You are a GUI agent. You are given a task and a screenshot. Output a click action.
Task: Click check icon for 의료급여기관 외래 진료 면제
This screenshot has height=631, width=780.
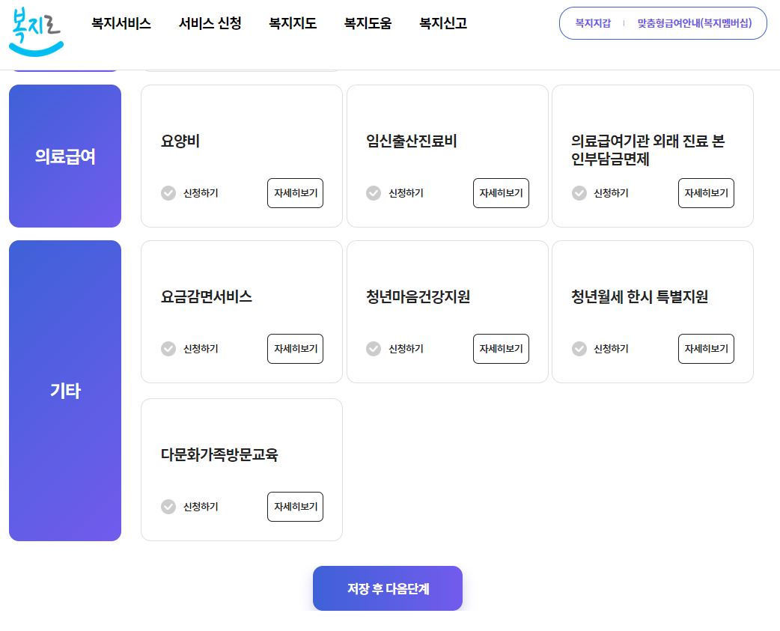tap(579, 192)
